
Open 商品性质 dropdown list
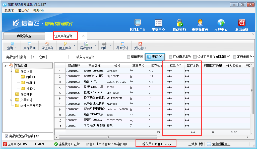pos(34,57)
